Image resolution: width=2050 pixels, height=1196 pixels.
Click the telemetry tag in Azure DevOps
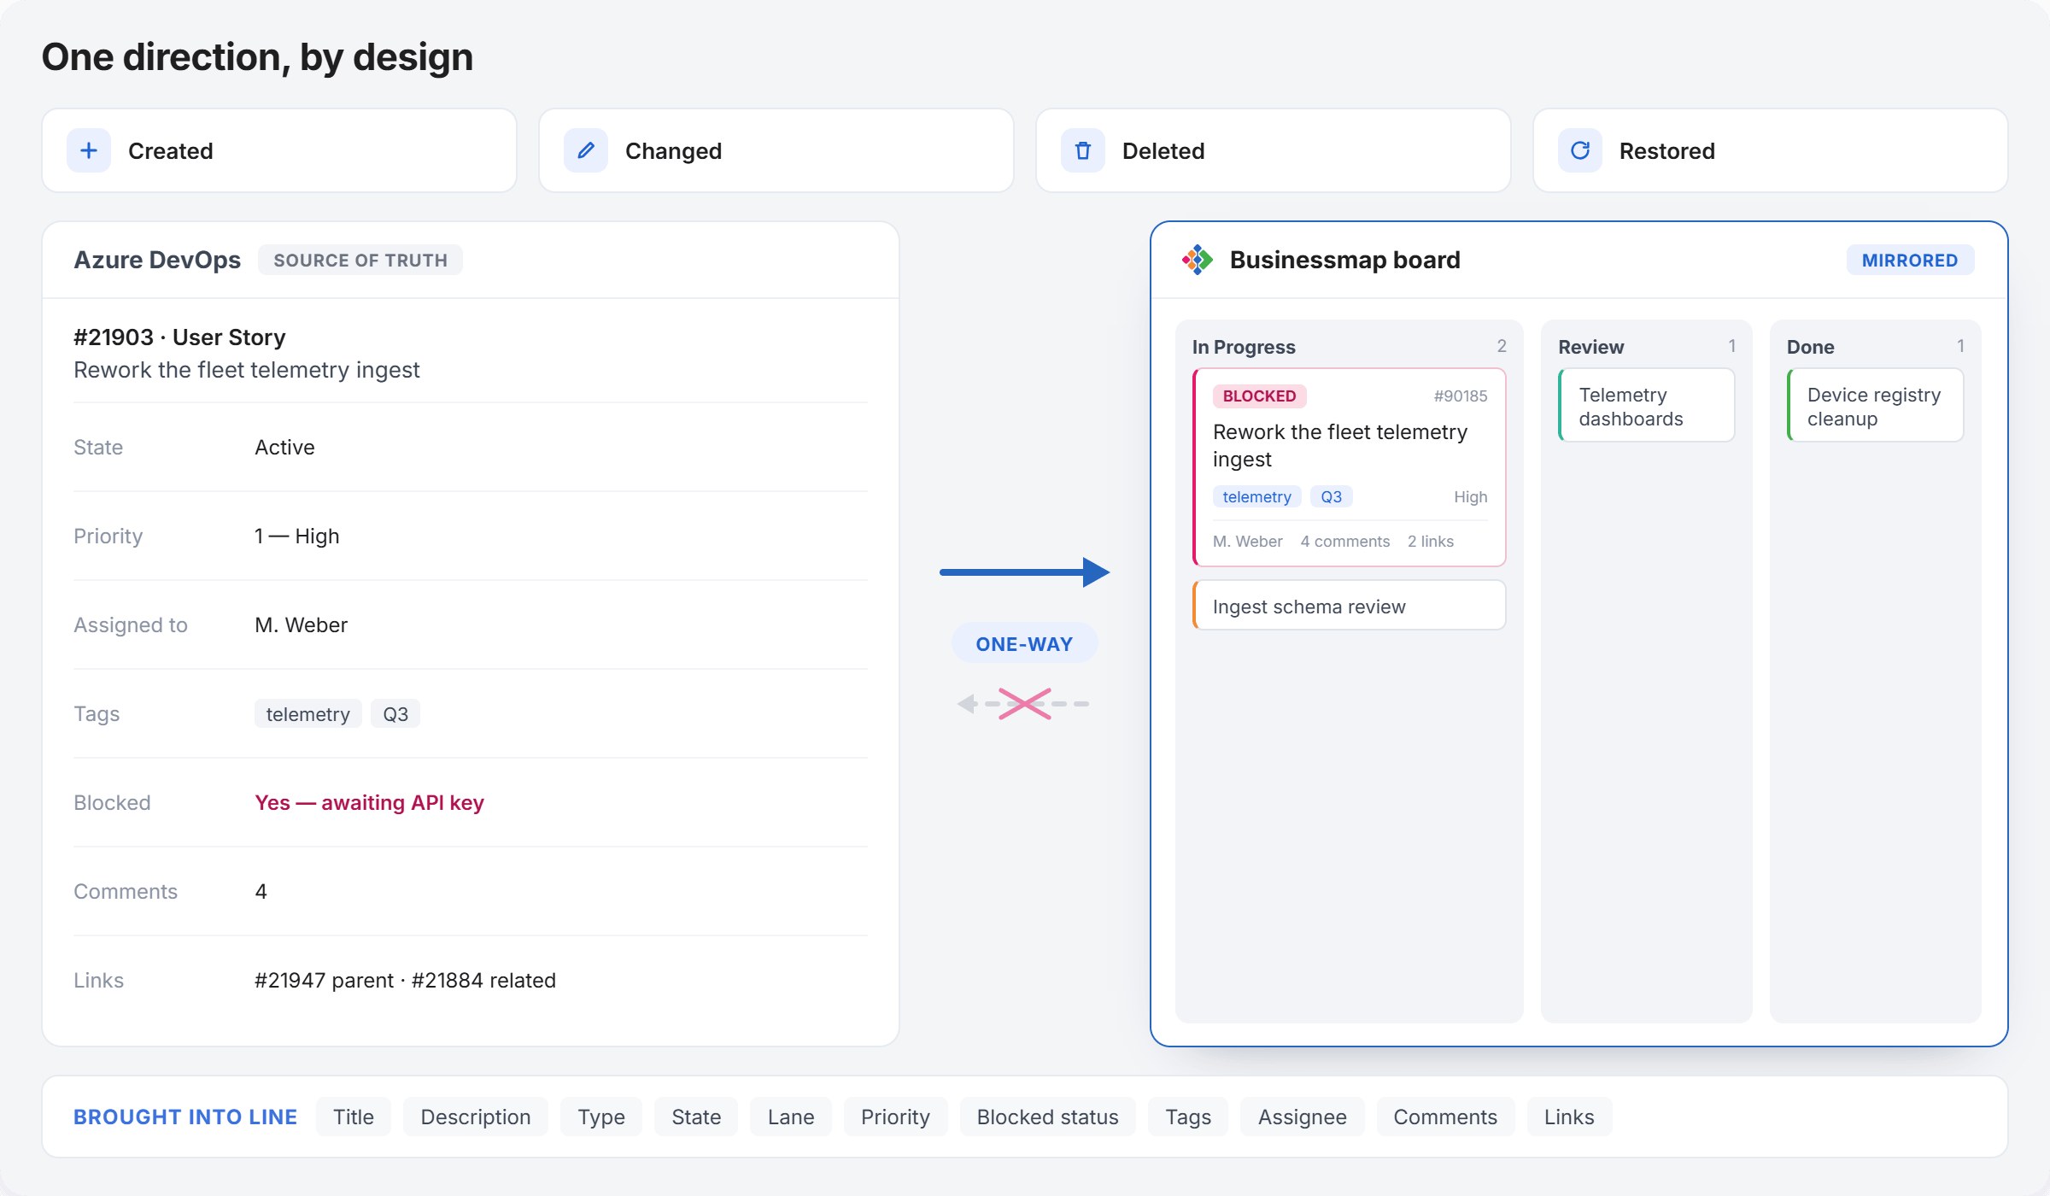[308, 714]
